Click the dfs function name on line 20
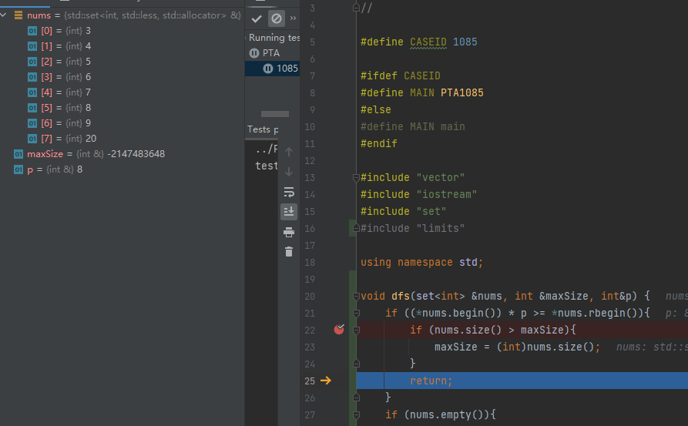 click(x=401, y=297)
